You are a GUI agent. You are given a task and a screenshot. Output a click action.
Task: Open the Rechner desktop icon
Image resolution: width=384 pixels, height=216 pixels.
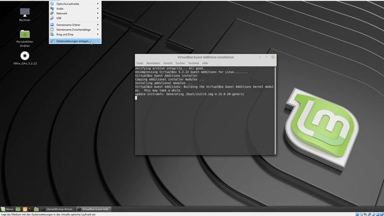click(x=25, y=14)
